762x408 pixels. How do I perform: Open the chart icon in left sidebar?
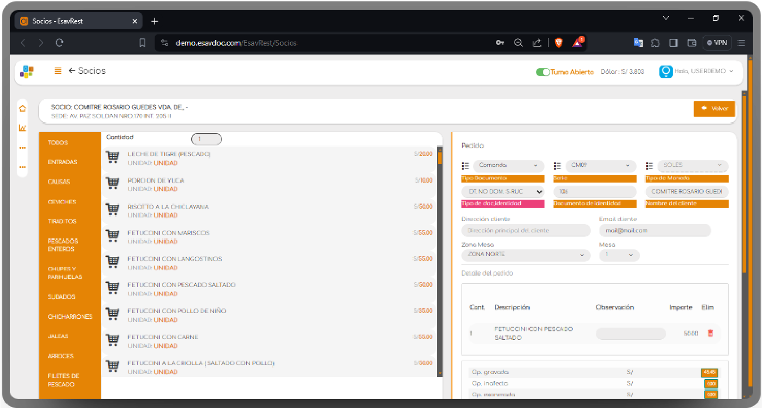(22, 128)
